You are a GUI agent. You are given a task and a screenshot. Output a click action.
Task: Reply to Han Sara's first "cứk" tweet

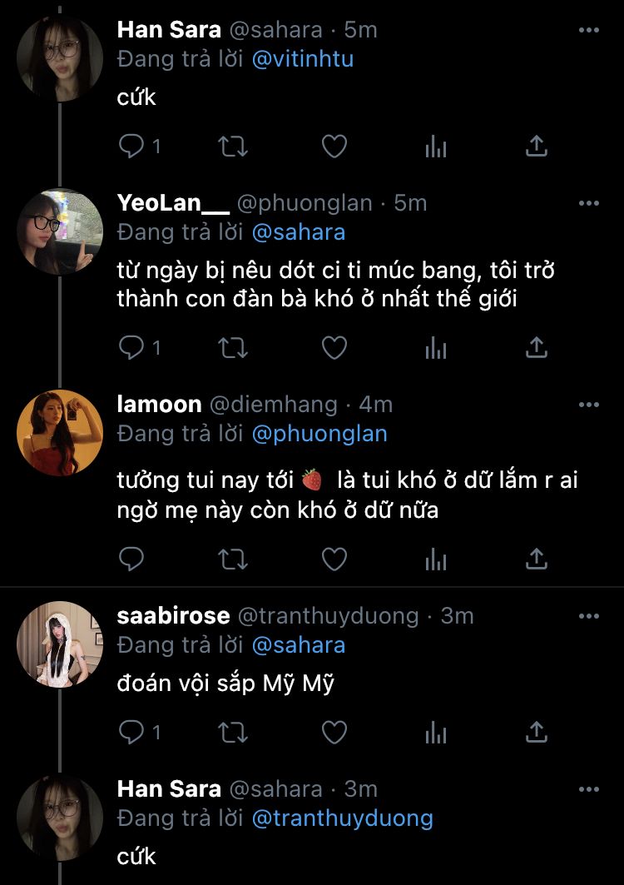pos(131,147)
